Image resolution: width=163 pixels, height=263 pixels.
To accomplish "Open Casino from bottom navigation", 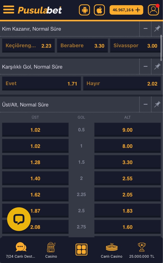I will coord(51,250).
